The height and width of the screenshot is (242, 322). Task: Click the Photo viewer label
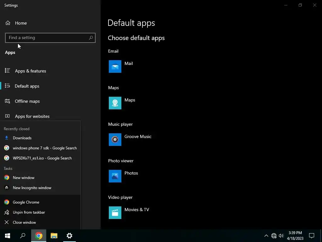(x=121, y=161)
